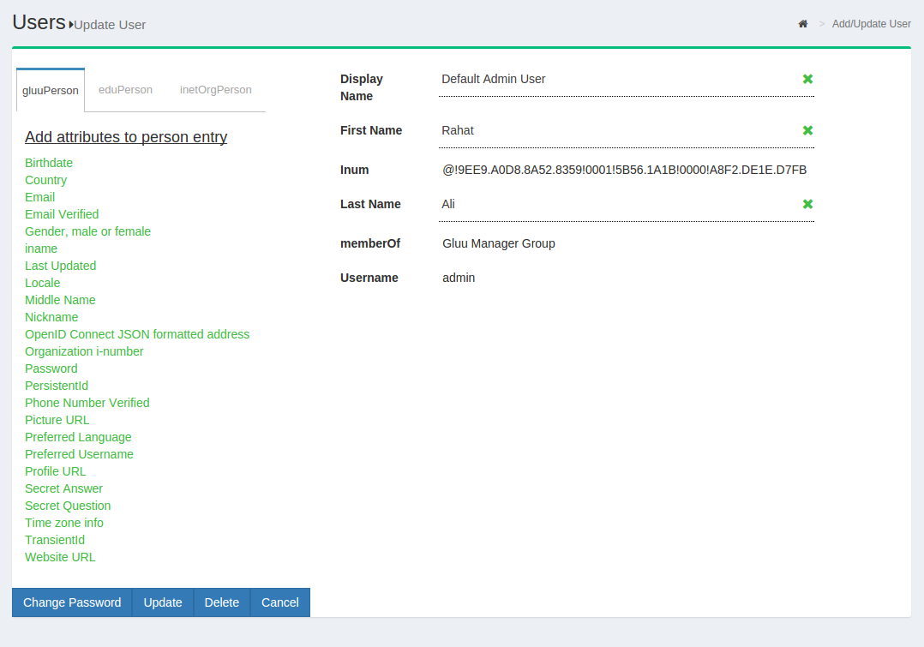Click the home icon in the breadcrumb
The image size is (924, 647).
coord(802,24)
